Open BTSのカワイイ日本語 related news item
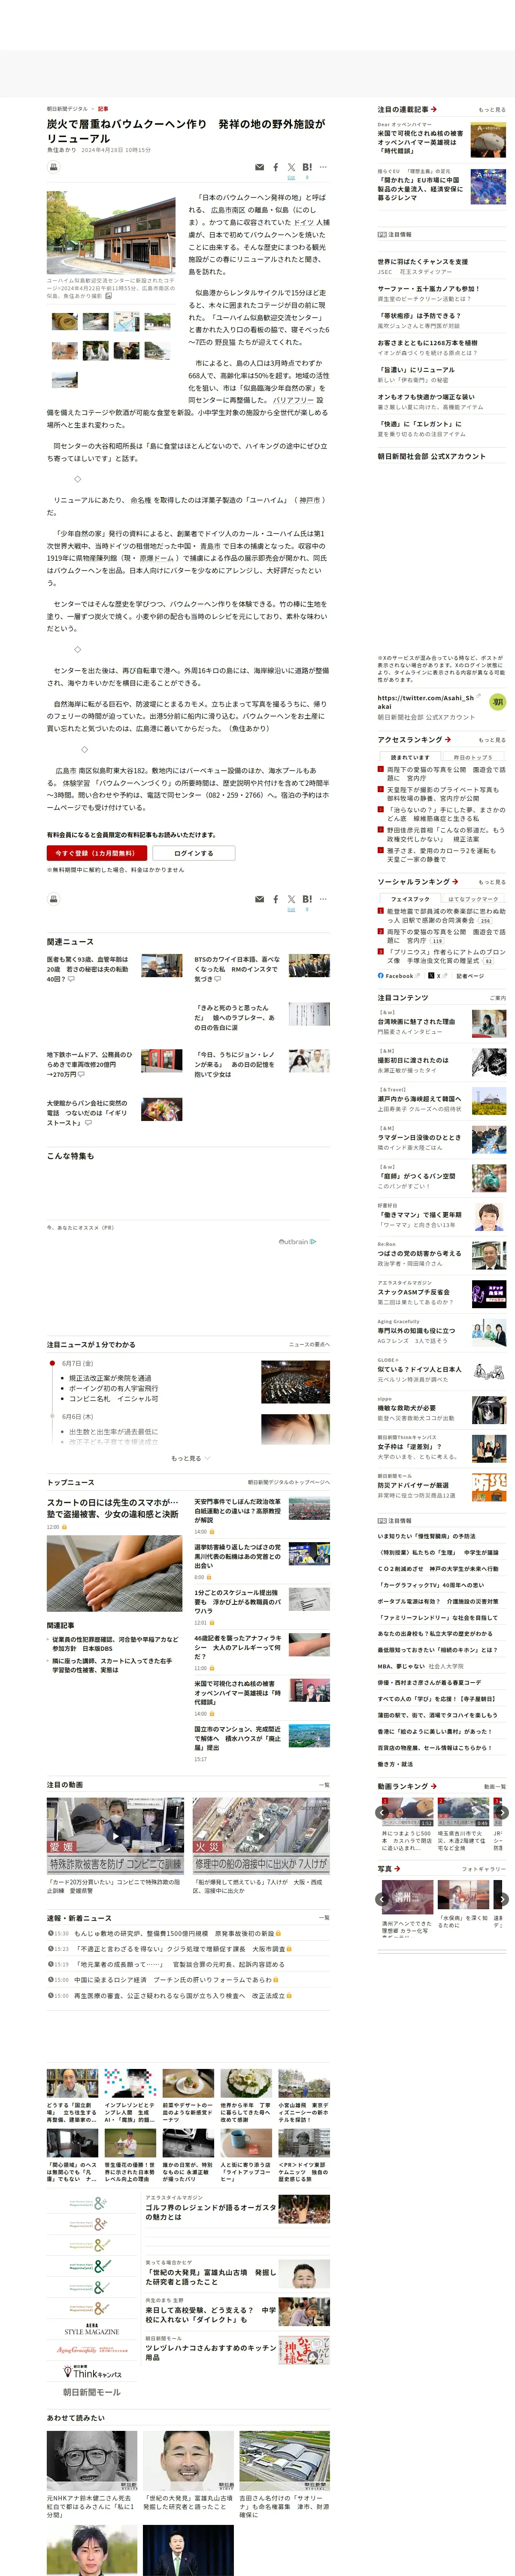This screenshot has width=515, height=2576. point(237,968)
